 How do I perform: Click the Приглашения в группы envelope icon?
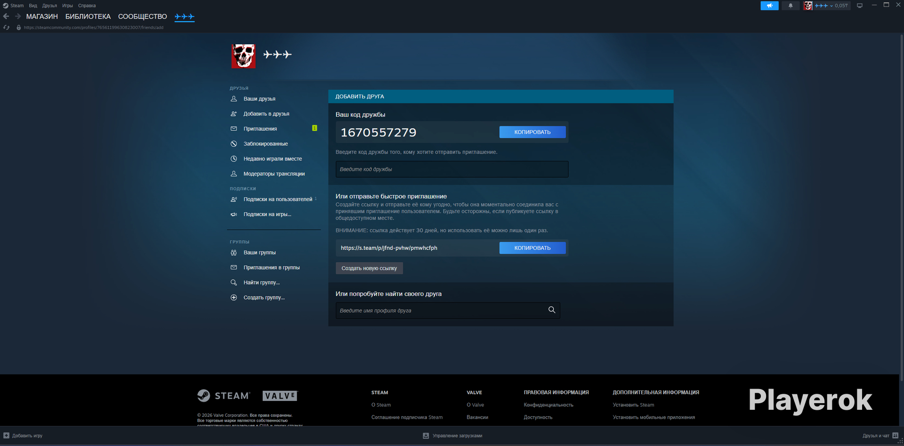point(234,268)
